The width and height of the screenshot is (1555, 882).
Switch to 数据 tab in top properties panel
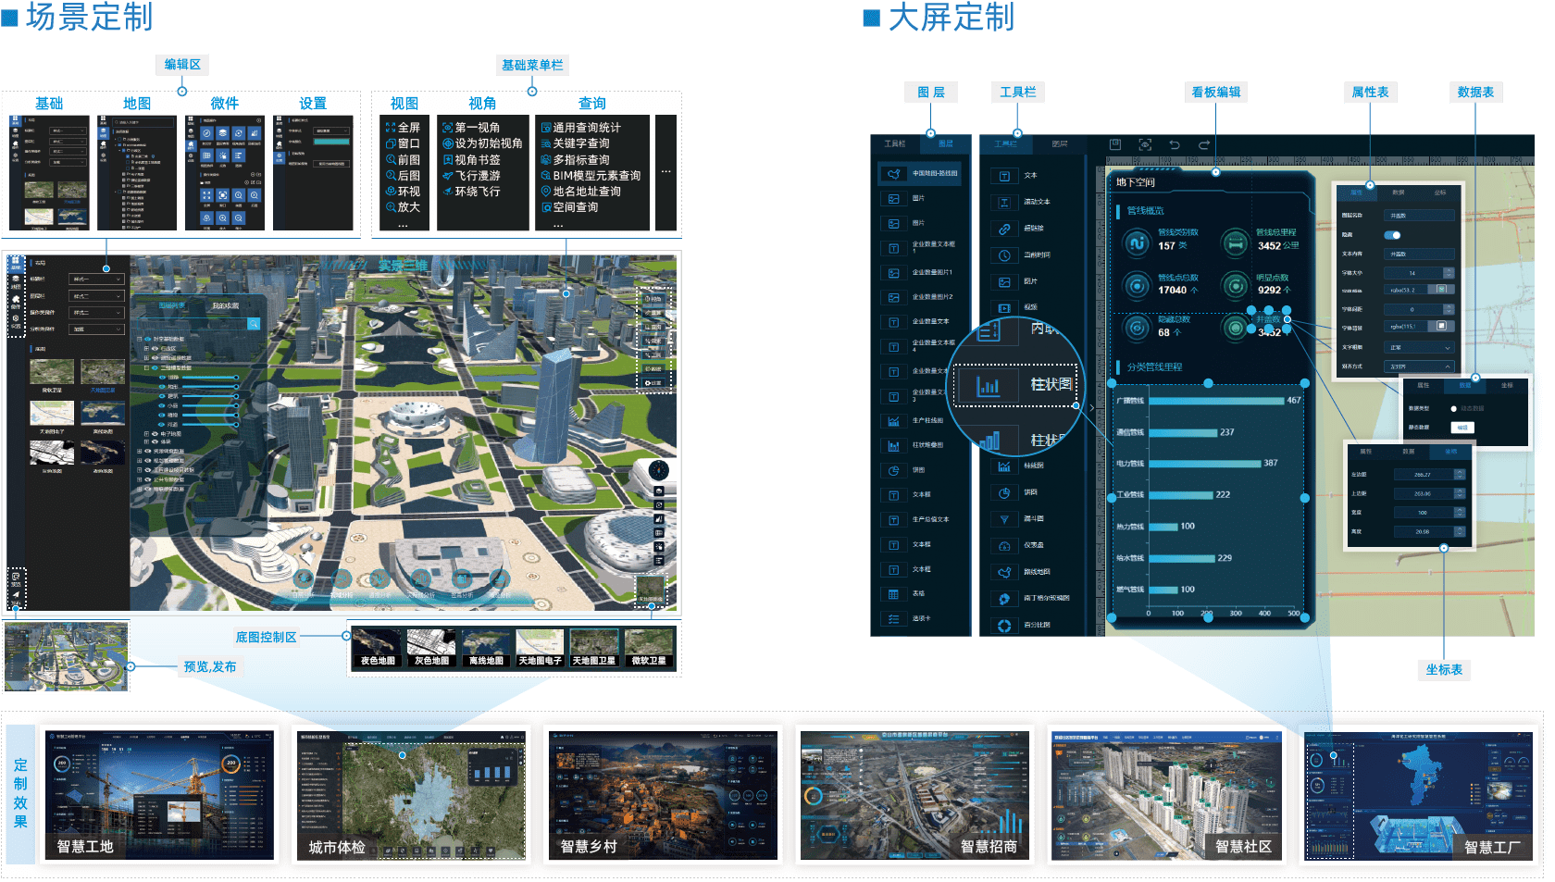tap(1399, 193)
